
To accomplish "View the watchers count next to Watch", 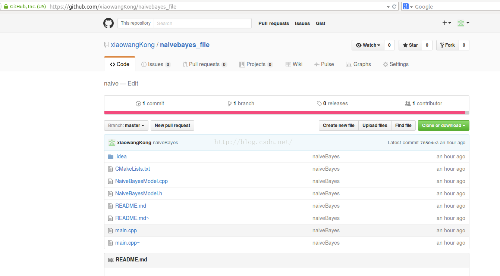I will coord(389,45).
